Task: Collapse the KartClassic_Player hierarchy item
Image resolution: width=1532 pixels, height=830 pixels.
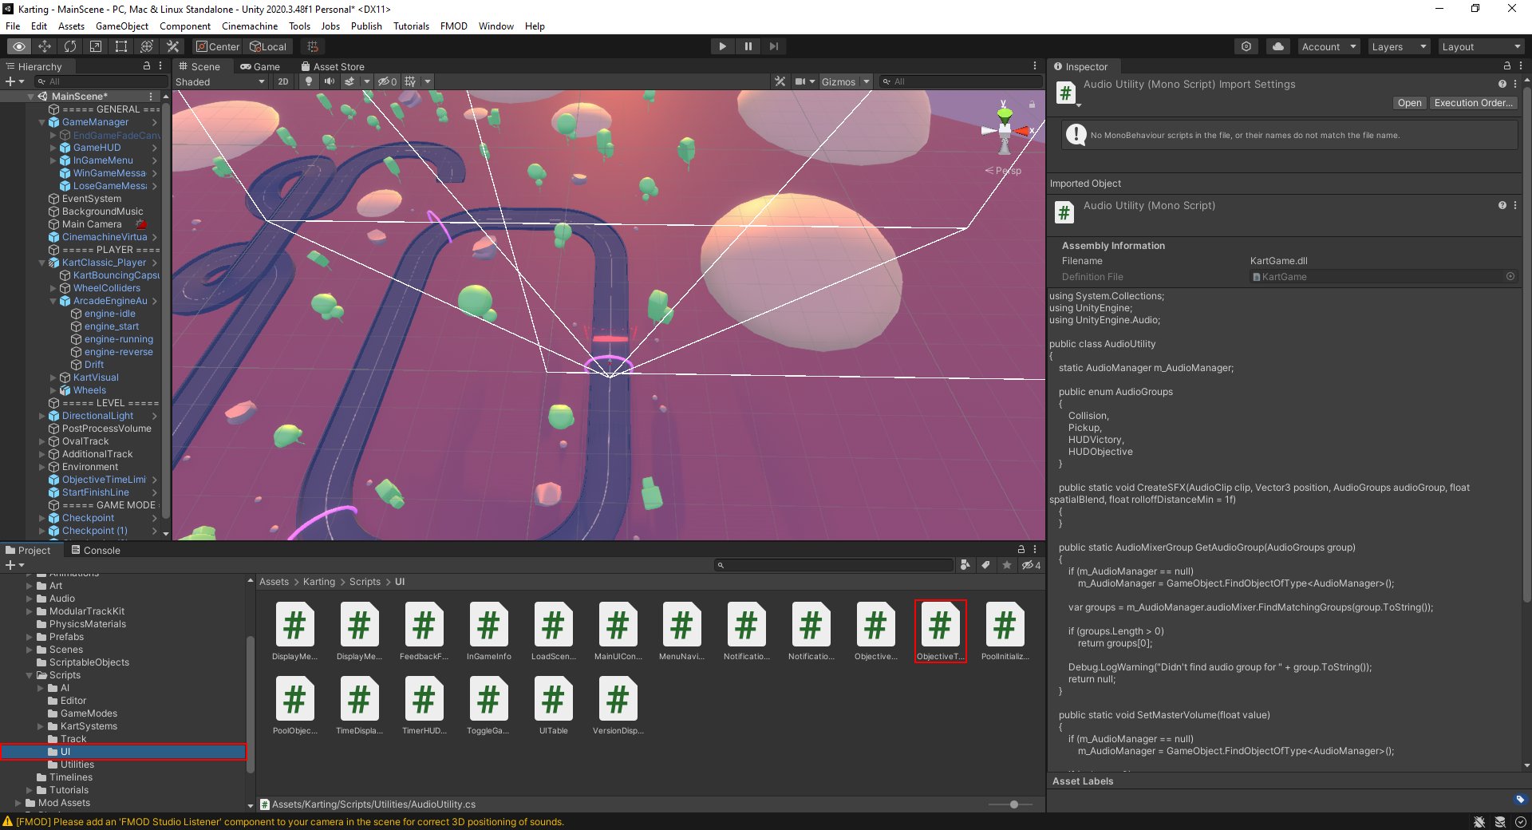Action: [x=42, y=263]
